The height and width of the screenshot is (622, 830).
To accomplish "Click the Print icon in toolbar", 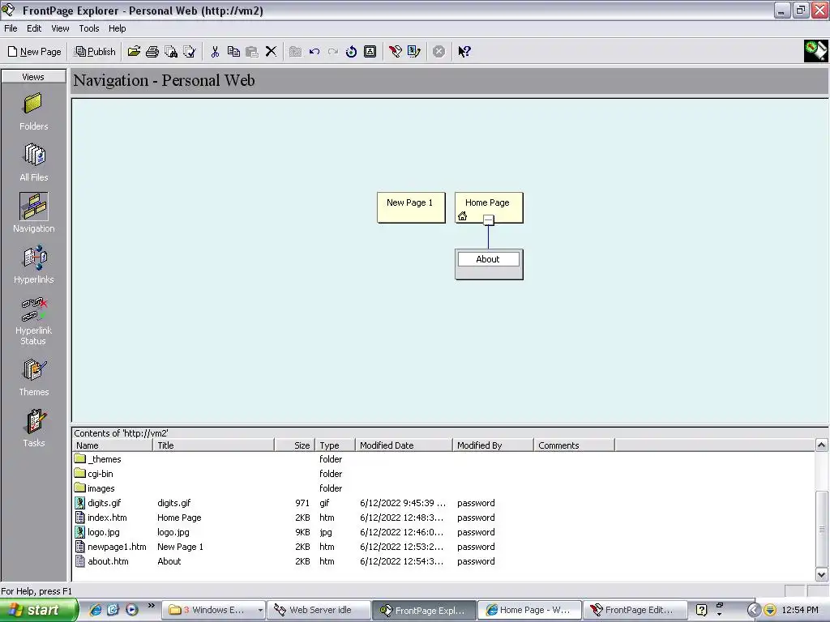I will pos(152,51).
